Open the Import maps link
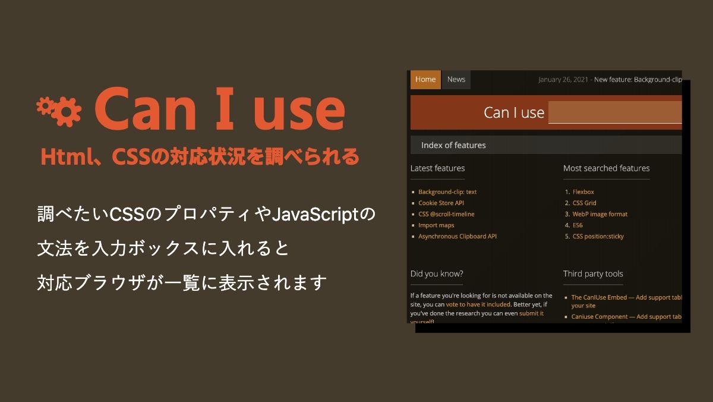This screenshot has width=713, height=402. pos(436,225)
